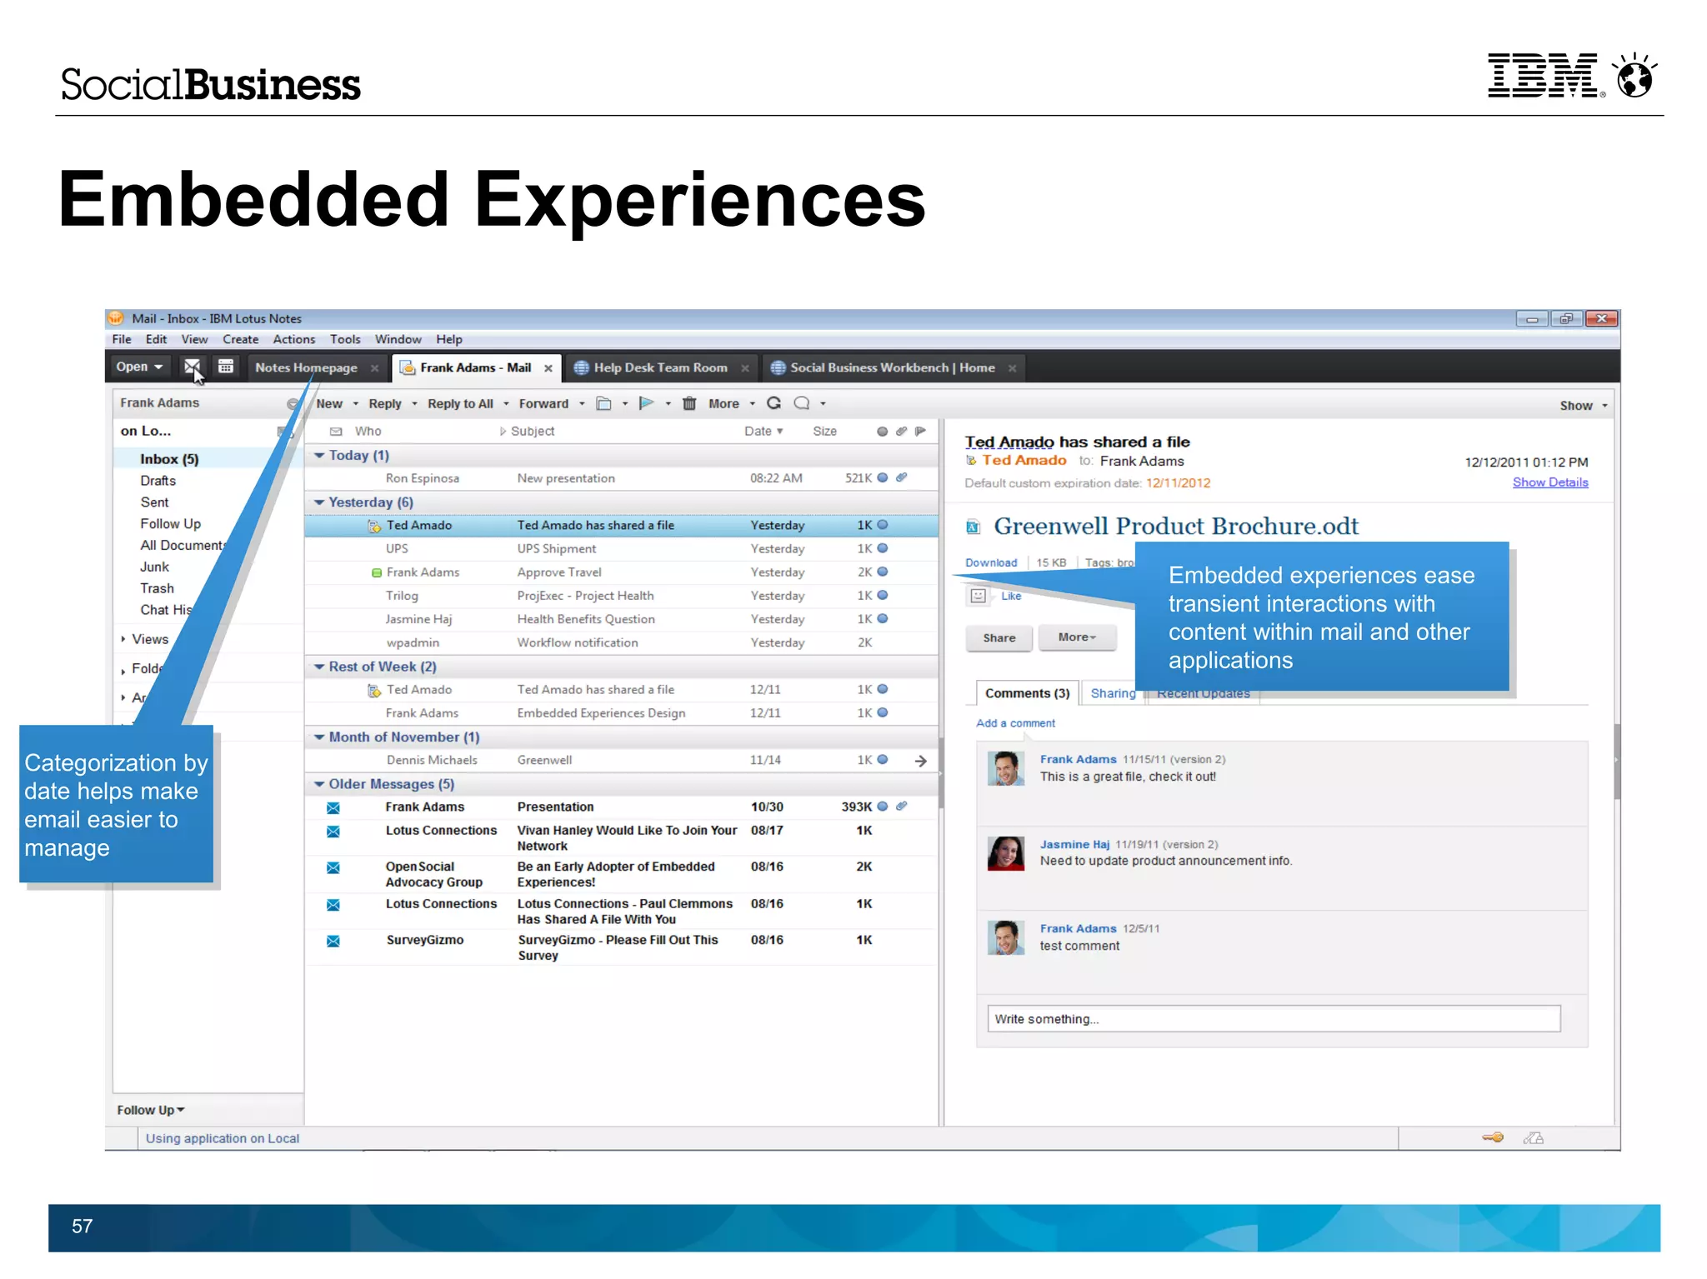Viewport: 1707px width, 1279px height.
Task: Sort by the Date column header
Action: tap(763, 432)
